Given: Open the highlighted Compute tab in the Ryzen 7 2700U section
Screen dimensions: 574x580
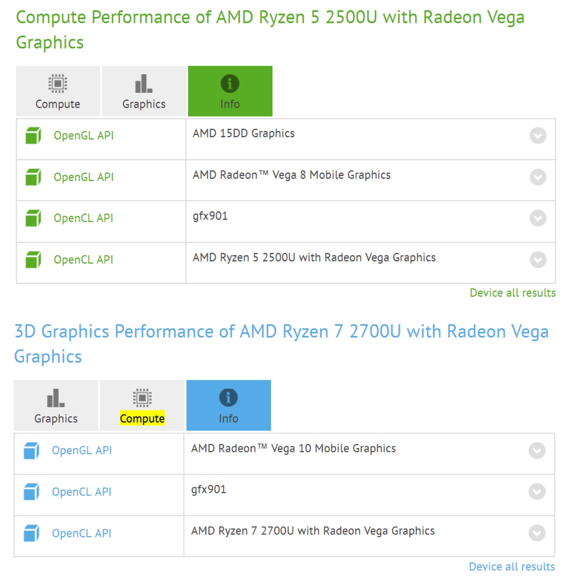Looking at the screenshot, I should (142, 405).
